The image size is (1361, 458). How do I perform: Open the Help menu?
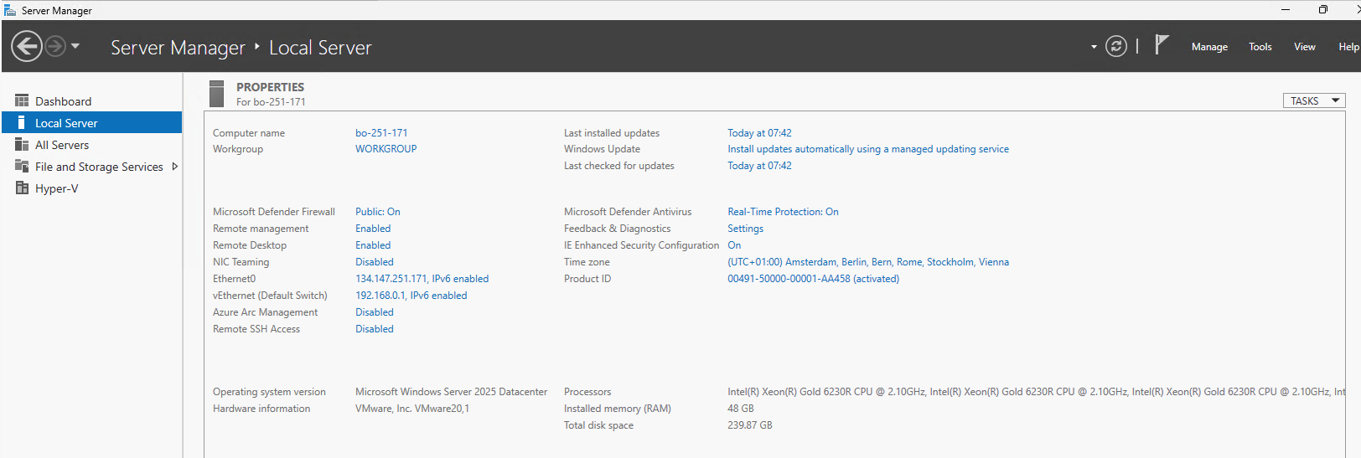[1348, 47]
